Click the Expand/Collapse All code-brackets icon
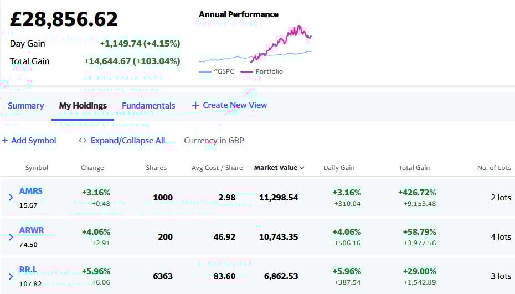 (83, 141)
